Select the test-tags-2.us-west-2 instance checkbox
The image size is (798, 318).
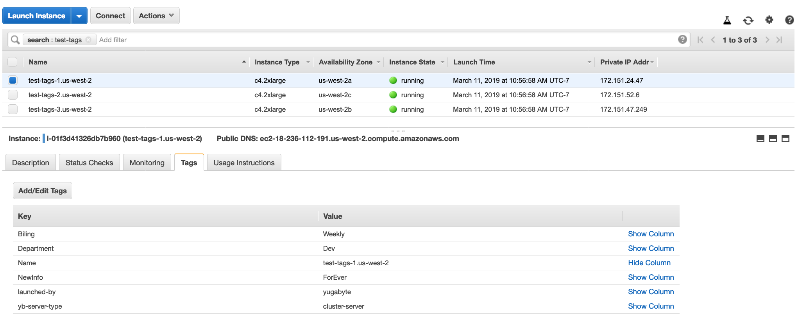(13, 95)
